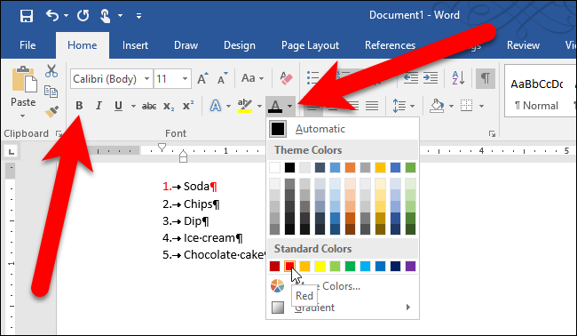Viewport: 577px width, 336px height.
Task: Click the tab selector at ruler corner
Action: pos(11,151)
